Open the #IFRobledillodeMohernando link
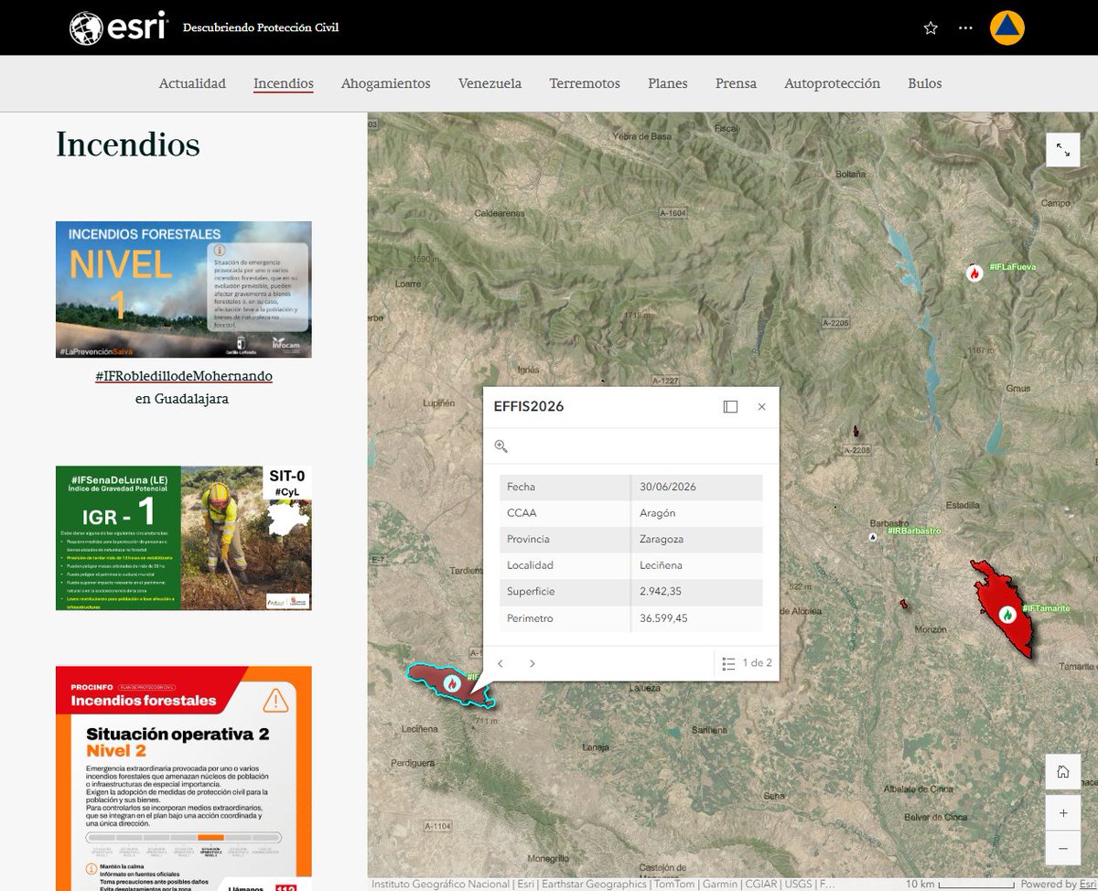Screen dimensions: 1098x891 [x=184, y=376]
